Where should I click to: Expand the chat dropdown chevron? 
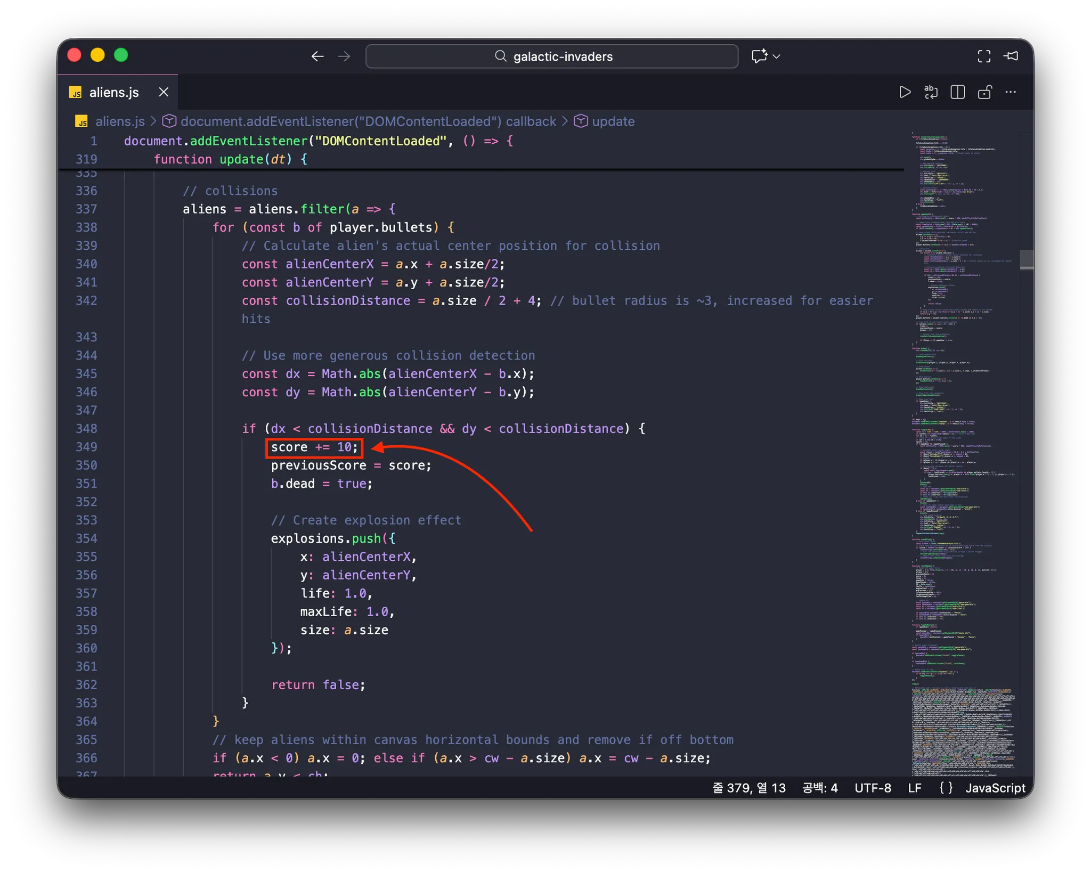777,56
